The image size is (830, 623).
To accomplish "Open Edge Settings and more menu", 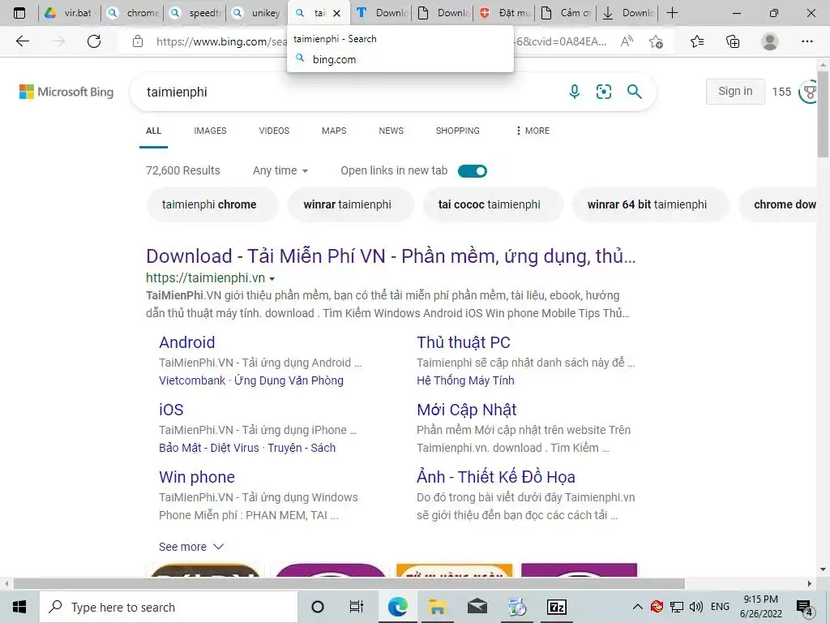I will click(806, 41).
